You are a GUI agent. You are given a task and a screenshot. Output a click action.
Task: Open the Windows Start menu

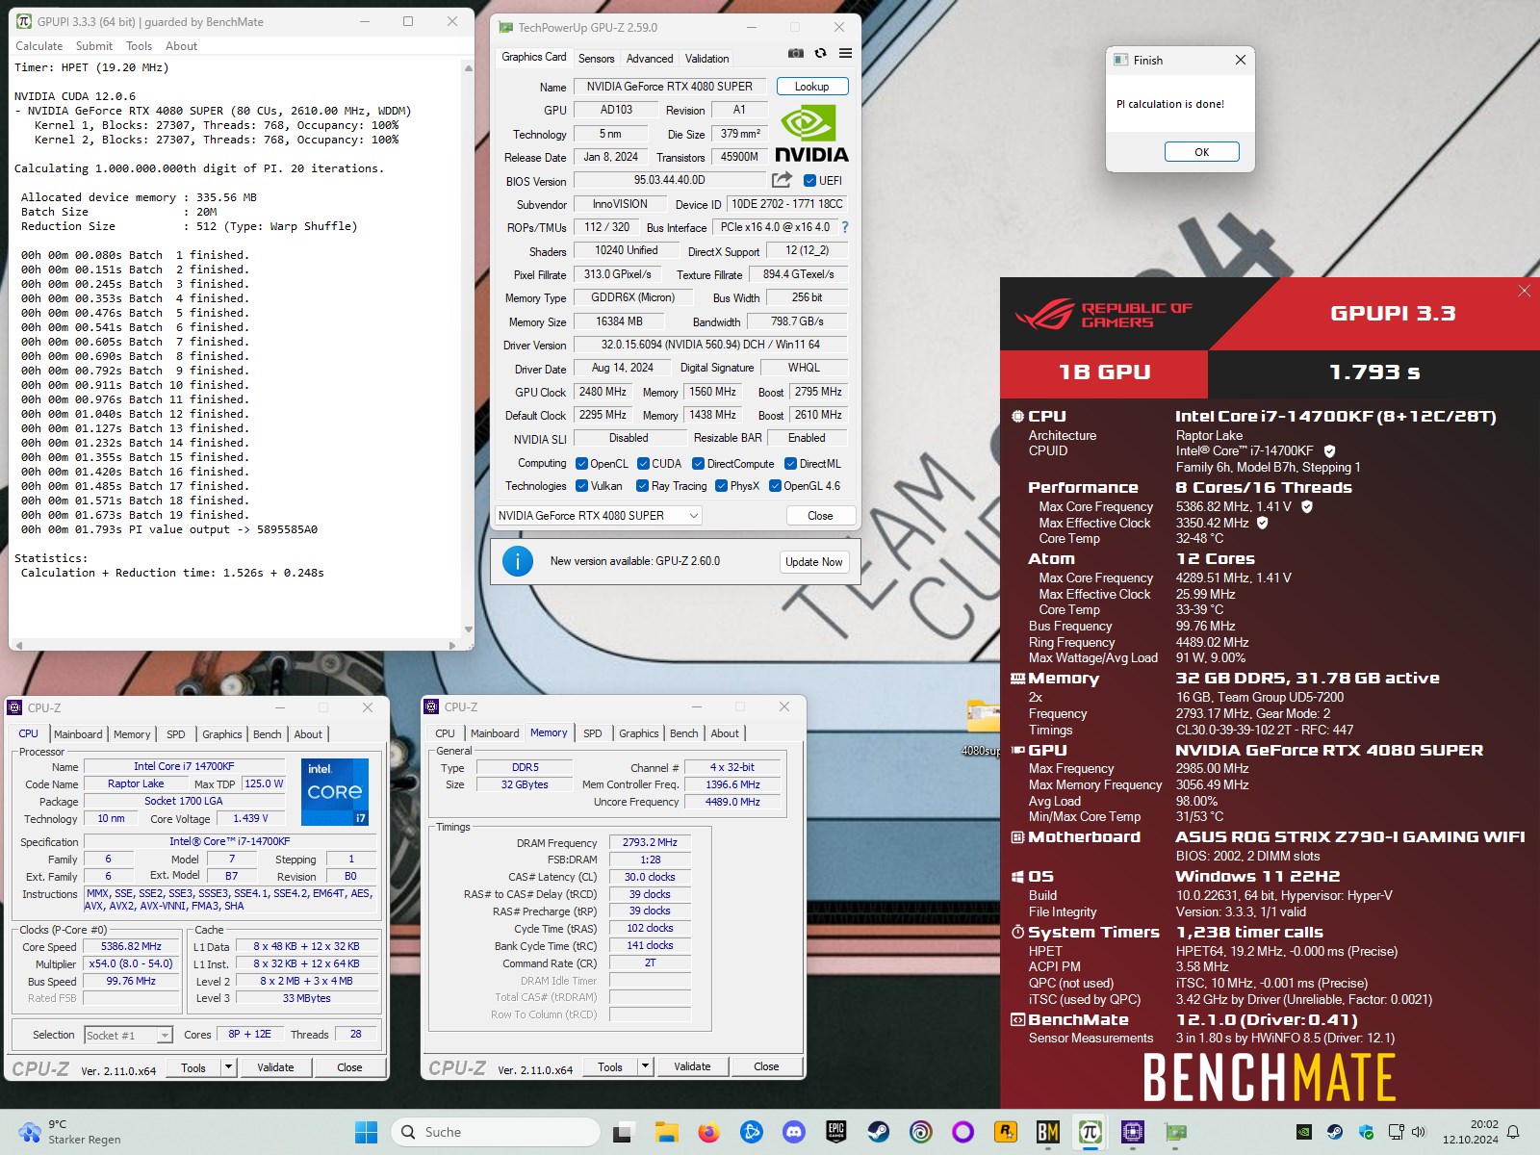[x=366, y=1132]
